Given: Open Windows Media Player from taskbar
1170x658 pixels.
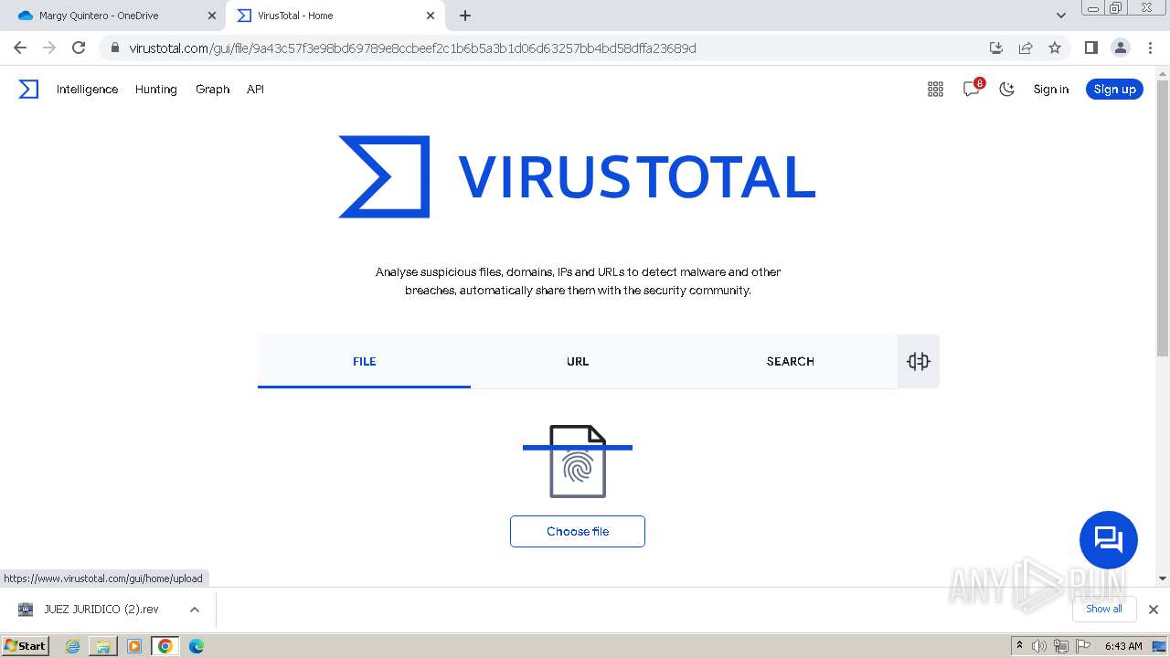Looking at the screenshot, I should pyautogui.click(x=134, y=646).
